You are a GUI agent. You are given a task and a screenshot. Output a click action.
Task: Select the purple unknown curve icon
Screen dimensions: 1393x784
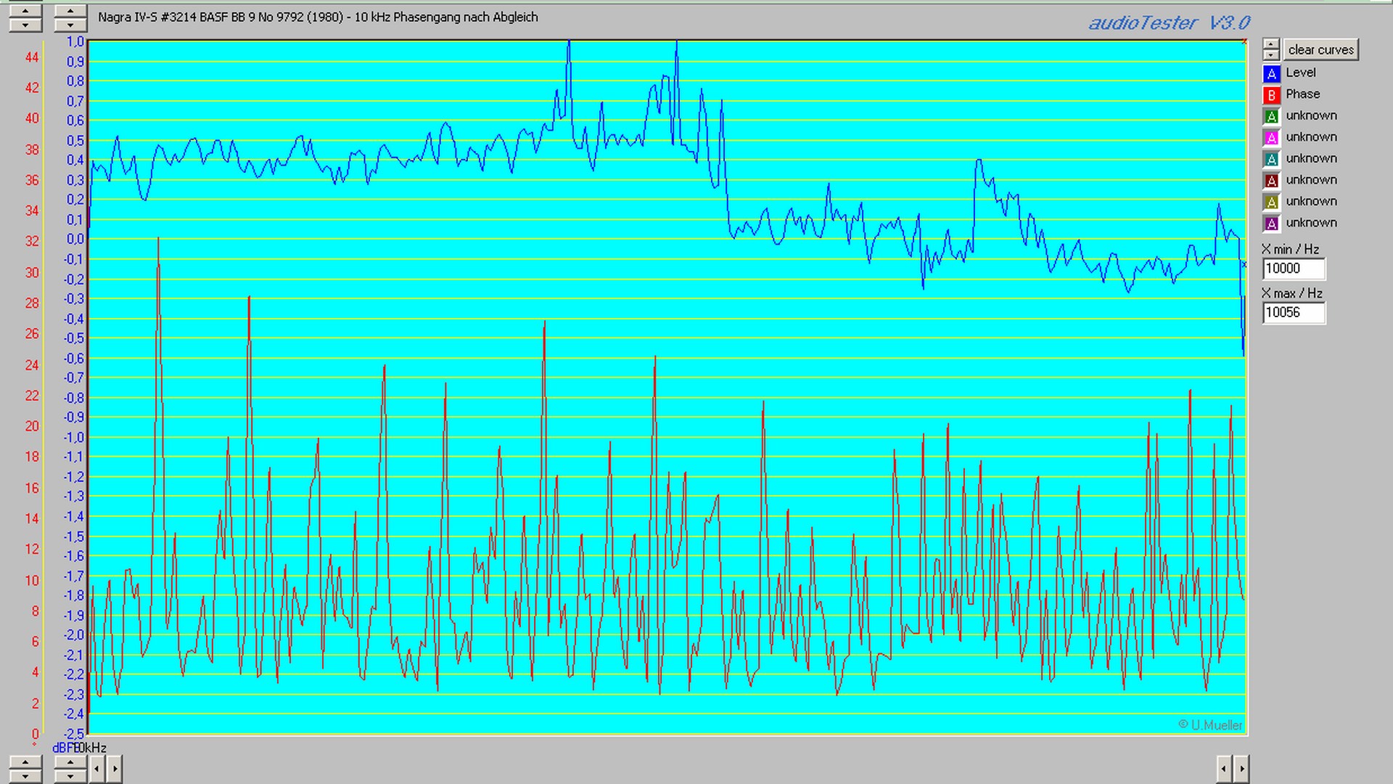[1271, 224]
